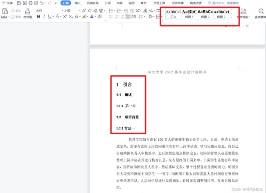Click the Redo arrow icon

point(50,3)
